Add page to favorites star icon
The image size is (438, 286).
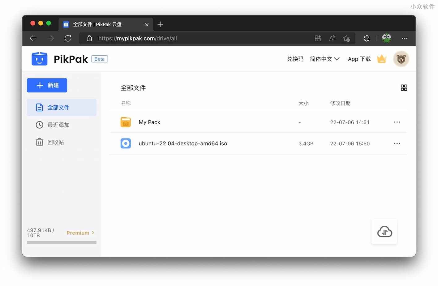pyautogui.click(x=346, y=38)
